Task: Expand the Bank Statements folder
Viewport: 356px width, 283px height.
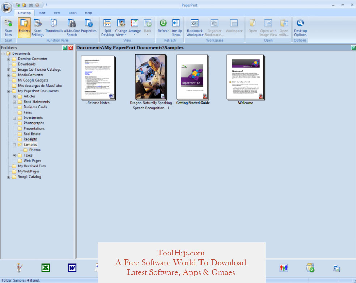Action: (x=14, y=102)
